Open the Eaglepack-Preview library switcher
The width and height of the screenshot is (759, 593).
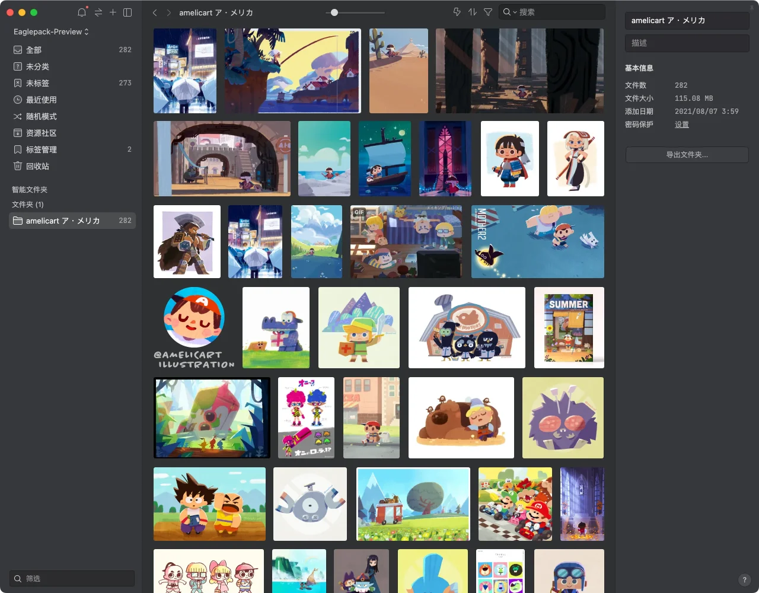coord(51,31)
